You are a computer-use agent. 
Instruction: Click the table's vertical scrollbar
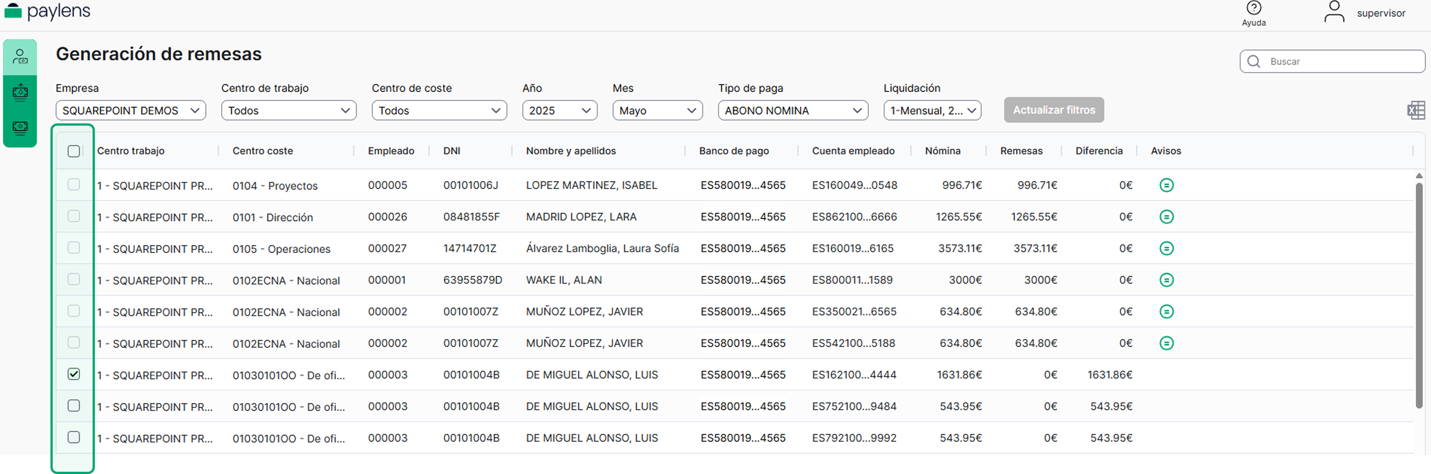tap(1418, 294)
